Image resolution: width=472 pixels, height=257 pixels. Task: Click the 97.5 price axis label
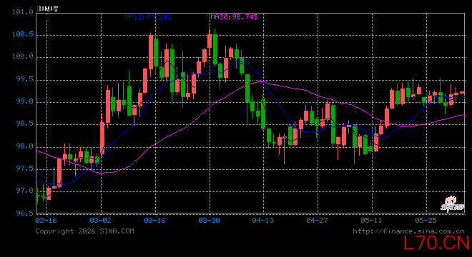[x=25, y=168]
